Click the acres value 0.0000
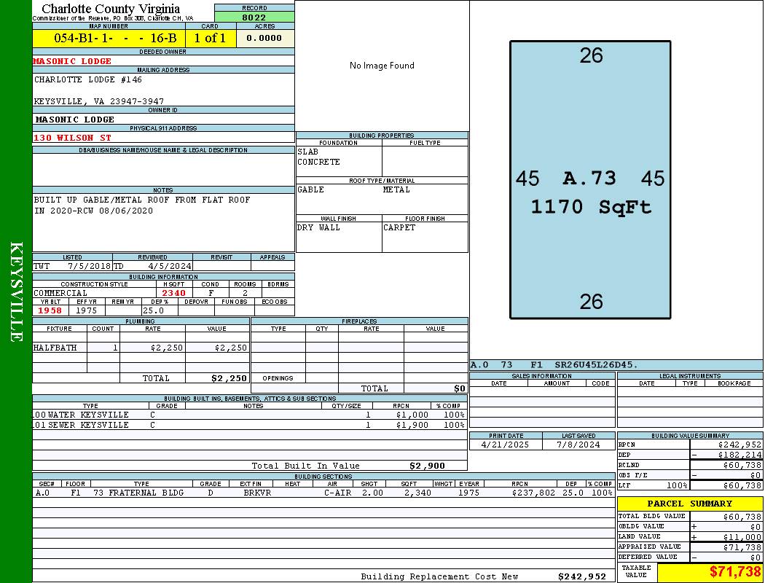Viewport: 765px width, 583px height. pyautogui.click(x=264, y=38)
